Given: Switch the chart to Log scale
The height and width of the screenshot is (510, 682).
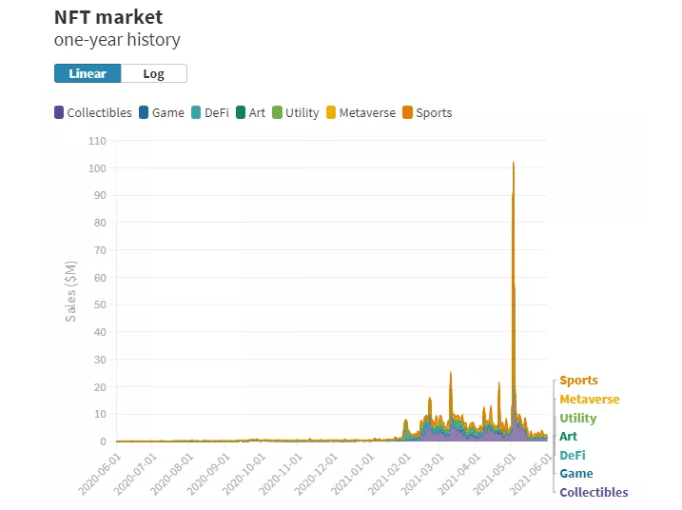Looking at the screenshot, I should (x=153, y=73).
